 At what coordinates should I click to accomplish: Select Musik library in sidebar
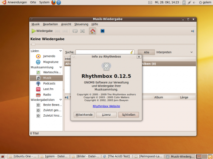[46, 78]
